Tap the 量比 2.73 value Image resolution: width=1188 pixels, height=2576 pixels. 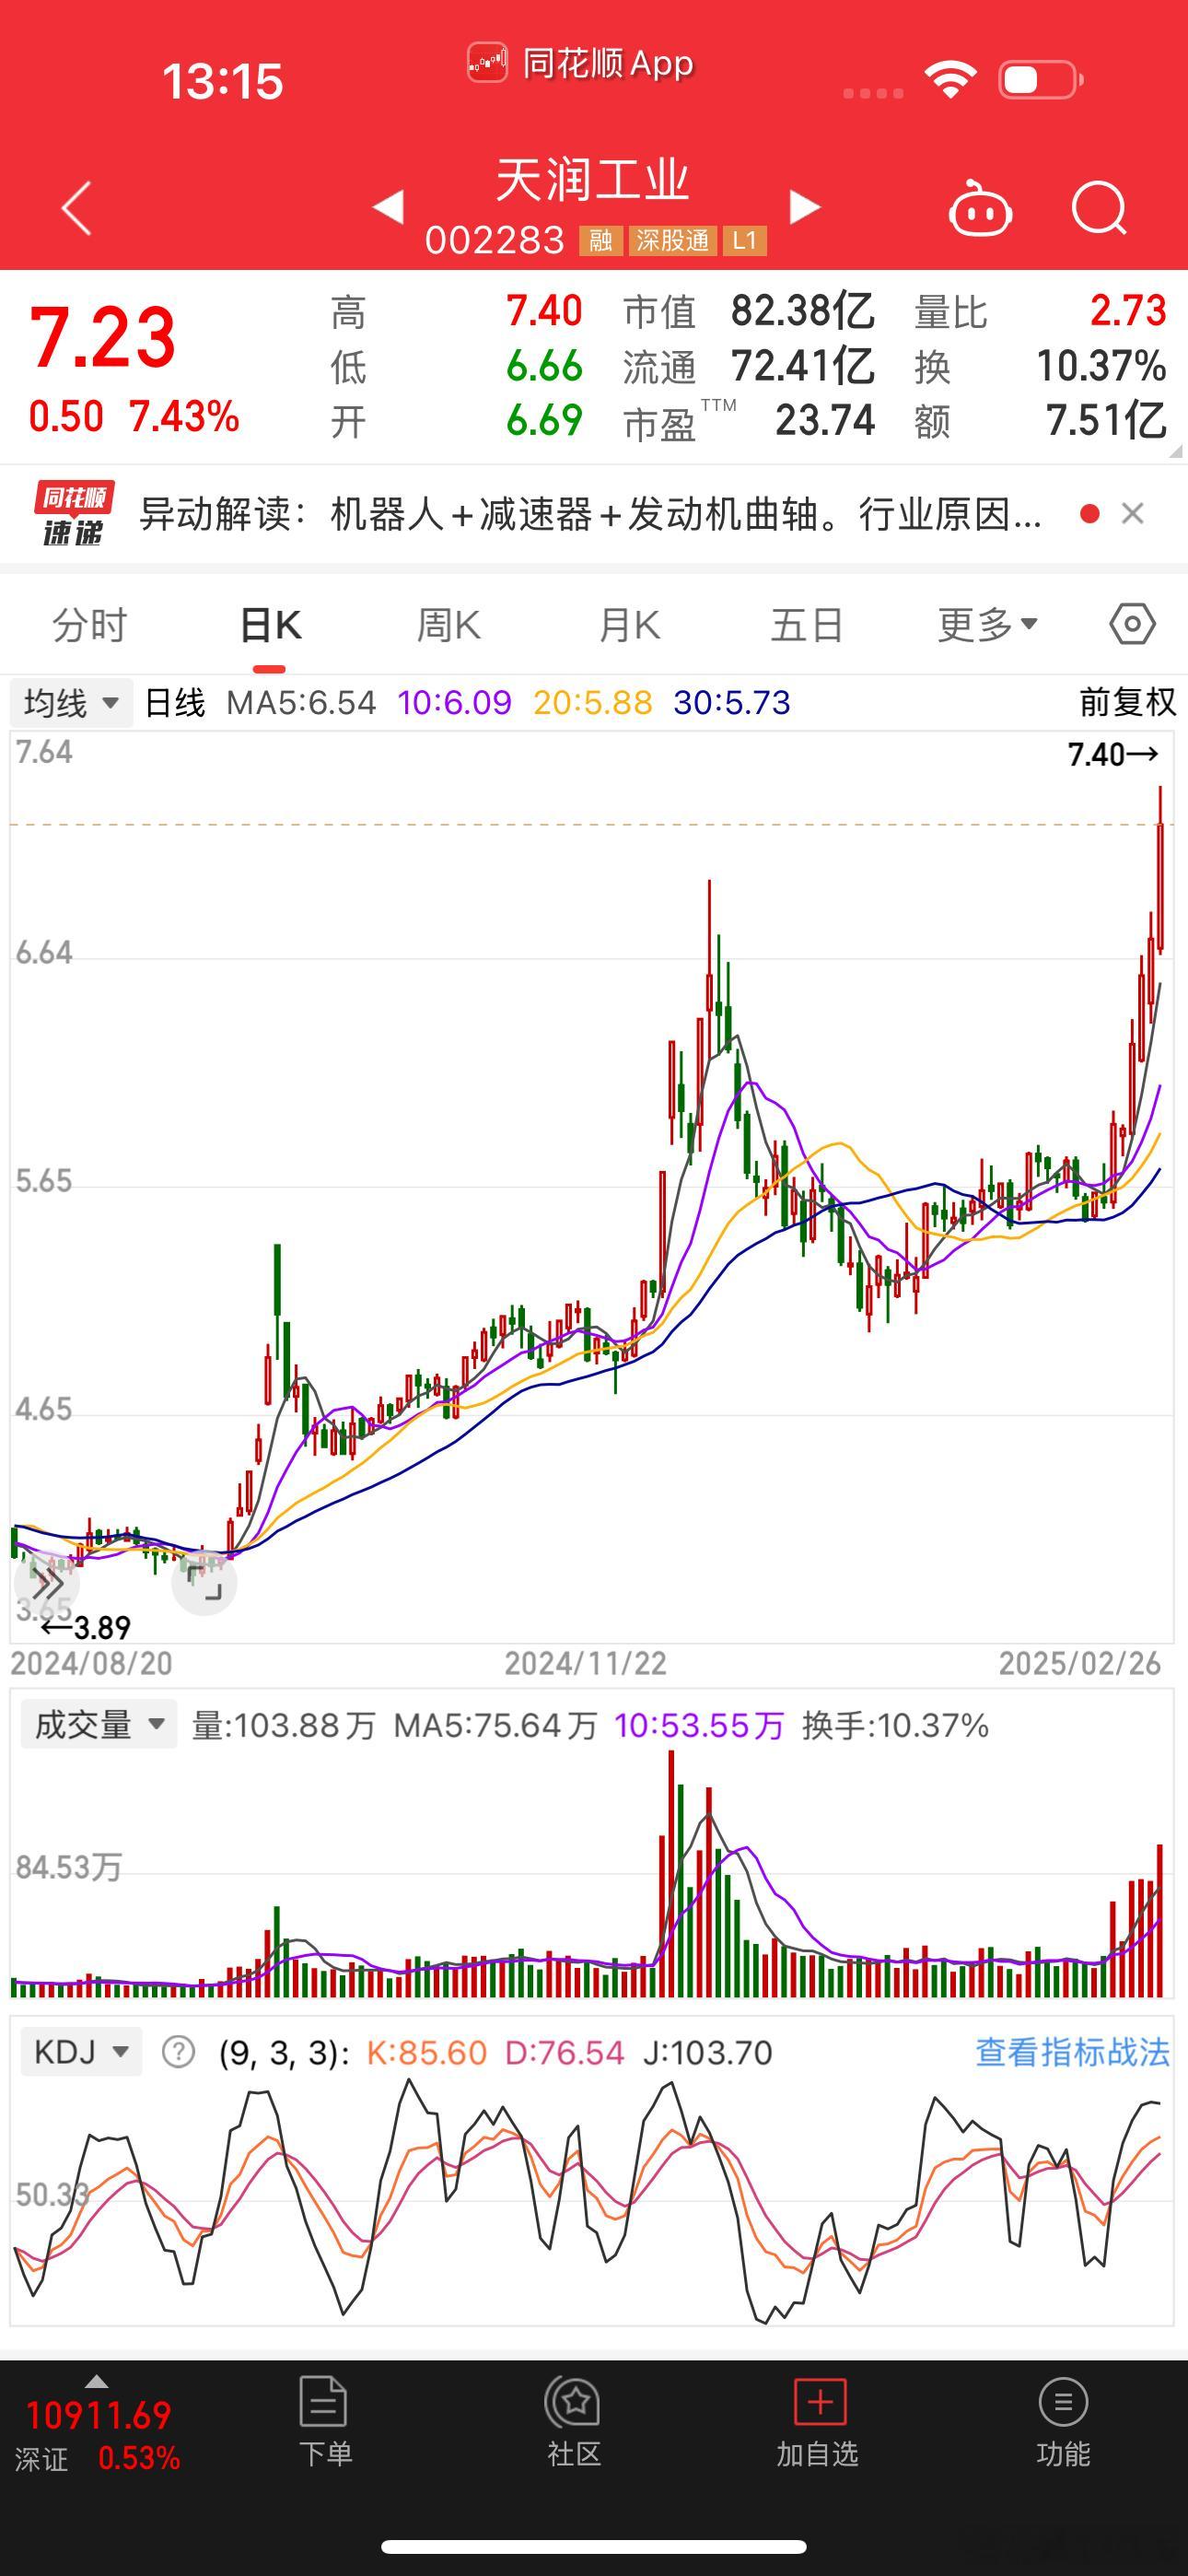[1128, 311]
